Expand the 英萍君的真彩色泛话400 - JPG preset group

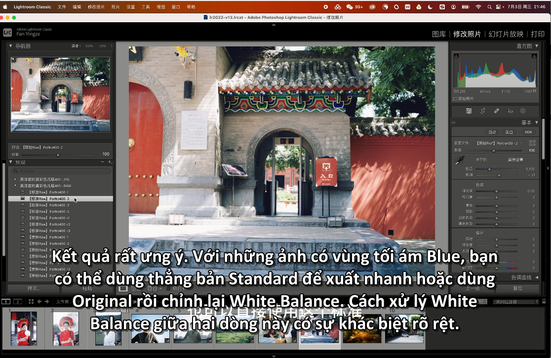(15, 179)
